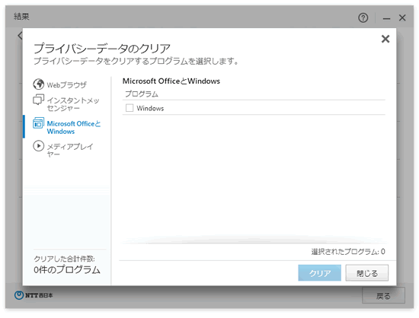Minimize the 結果 window
Image resolution: width=419 pixels, height=318 pixels.
coord(386,18)
